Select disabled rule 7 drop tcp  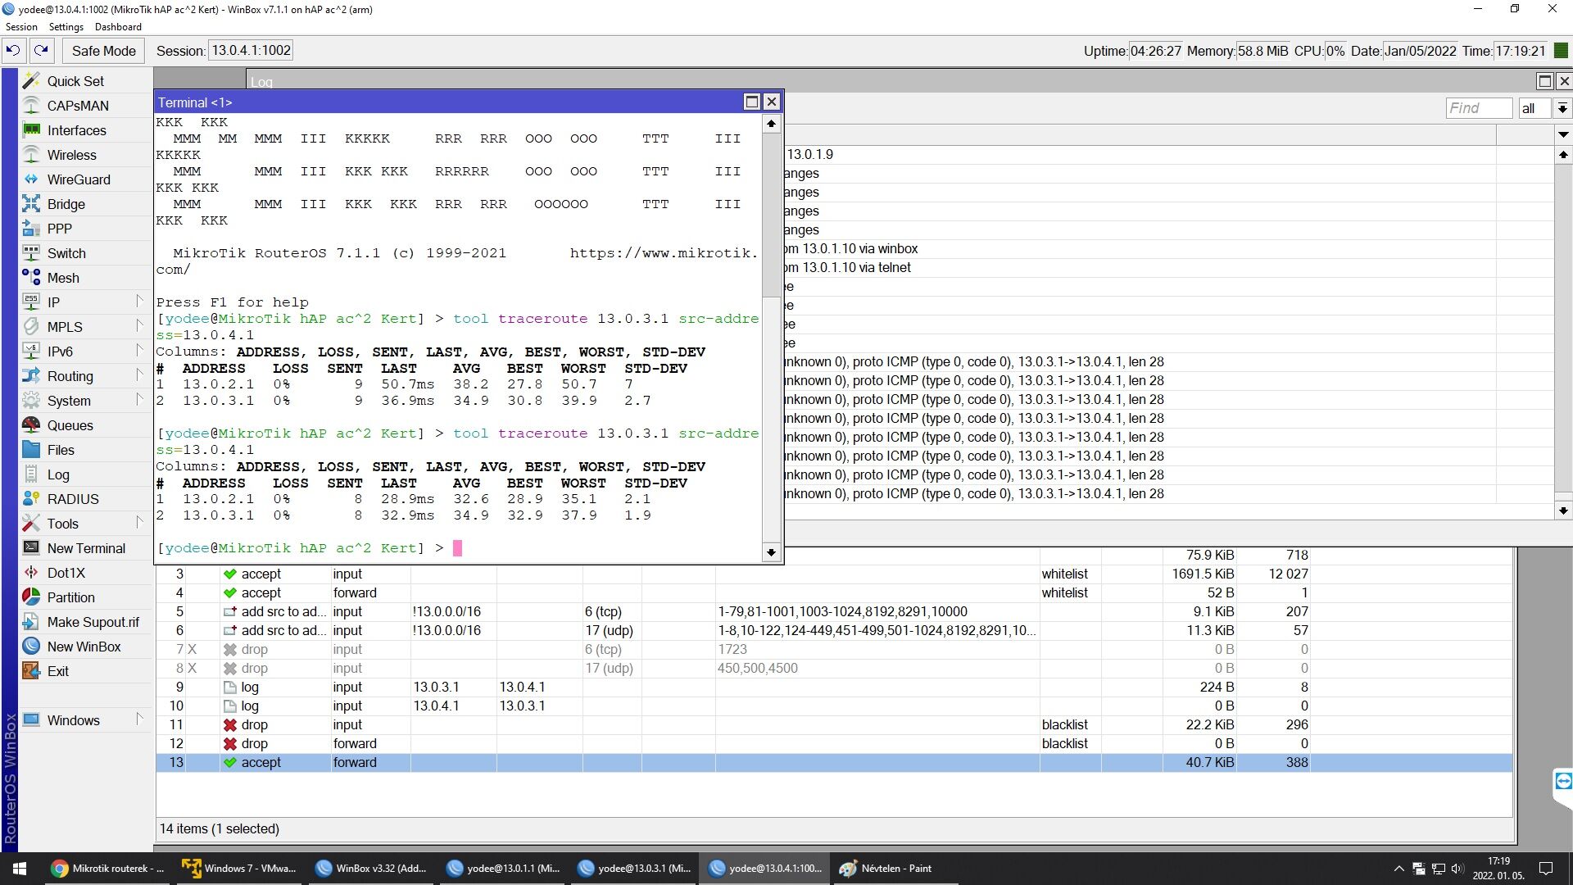[834, 649]
